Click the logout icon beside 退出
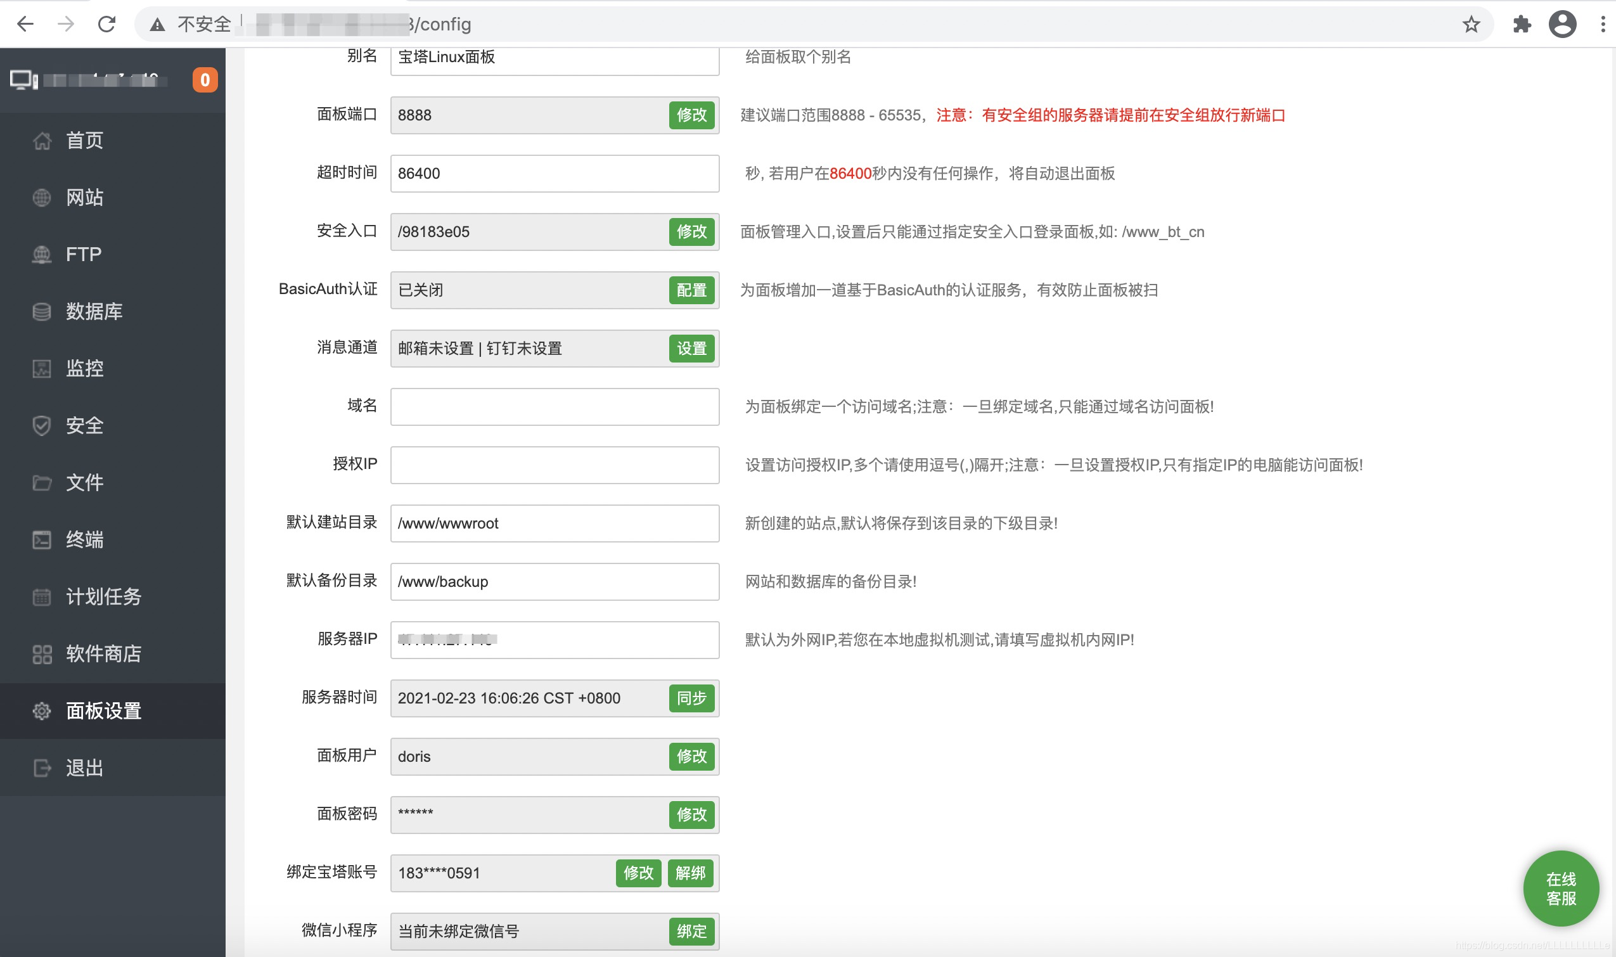This screenshot has width=1616, height=957. coord(42,768)
